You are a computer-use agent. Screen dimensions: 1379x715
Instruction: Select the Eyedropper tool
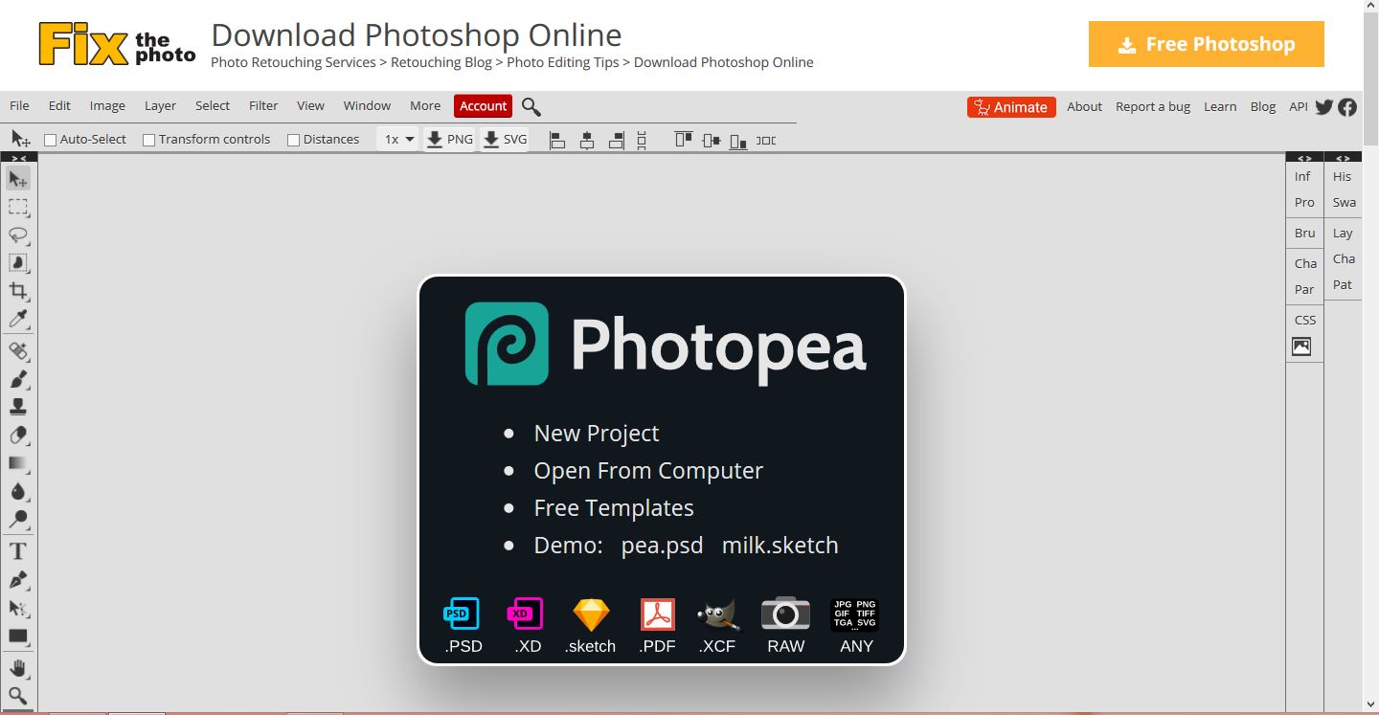point(18,319)
